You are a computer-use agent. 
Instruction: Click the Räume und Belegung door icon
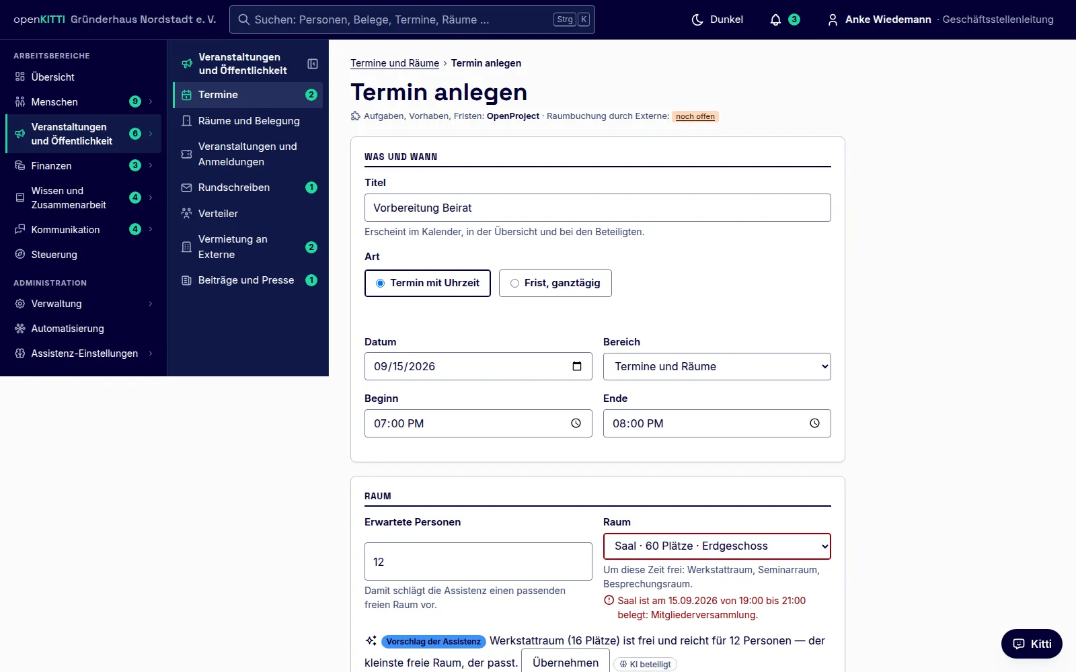[187, 121]
